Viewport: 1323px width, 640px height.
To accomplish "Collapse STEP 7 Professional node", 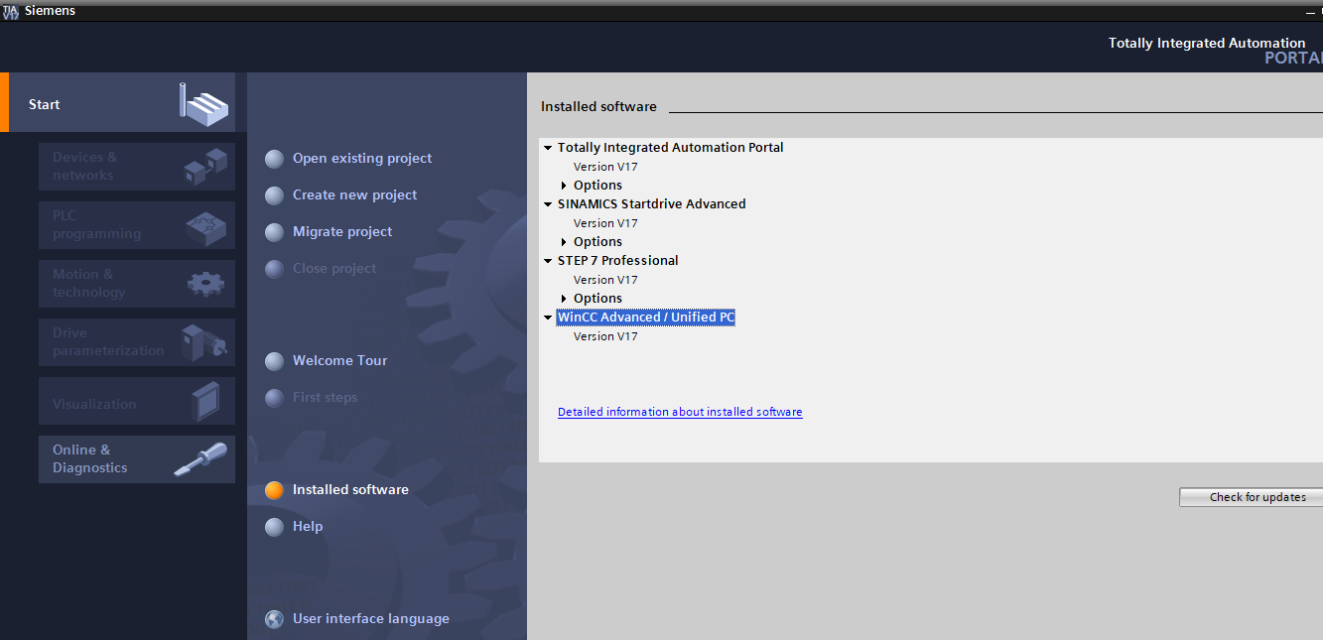I will point(548,261).
